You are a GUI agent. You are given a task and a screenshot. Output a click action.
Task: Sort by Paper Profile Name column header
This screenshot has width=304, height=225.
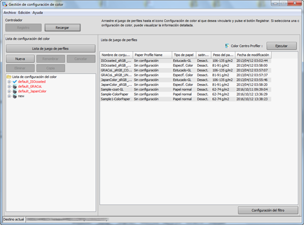152,55
